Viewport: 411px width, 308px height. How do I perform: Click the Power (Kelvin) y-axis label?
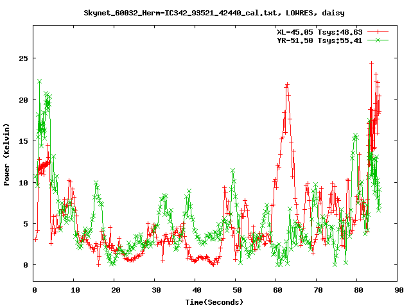coord(6,155)
